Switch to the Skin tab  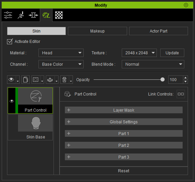[36, 31]
